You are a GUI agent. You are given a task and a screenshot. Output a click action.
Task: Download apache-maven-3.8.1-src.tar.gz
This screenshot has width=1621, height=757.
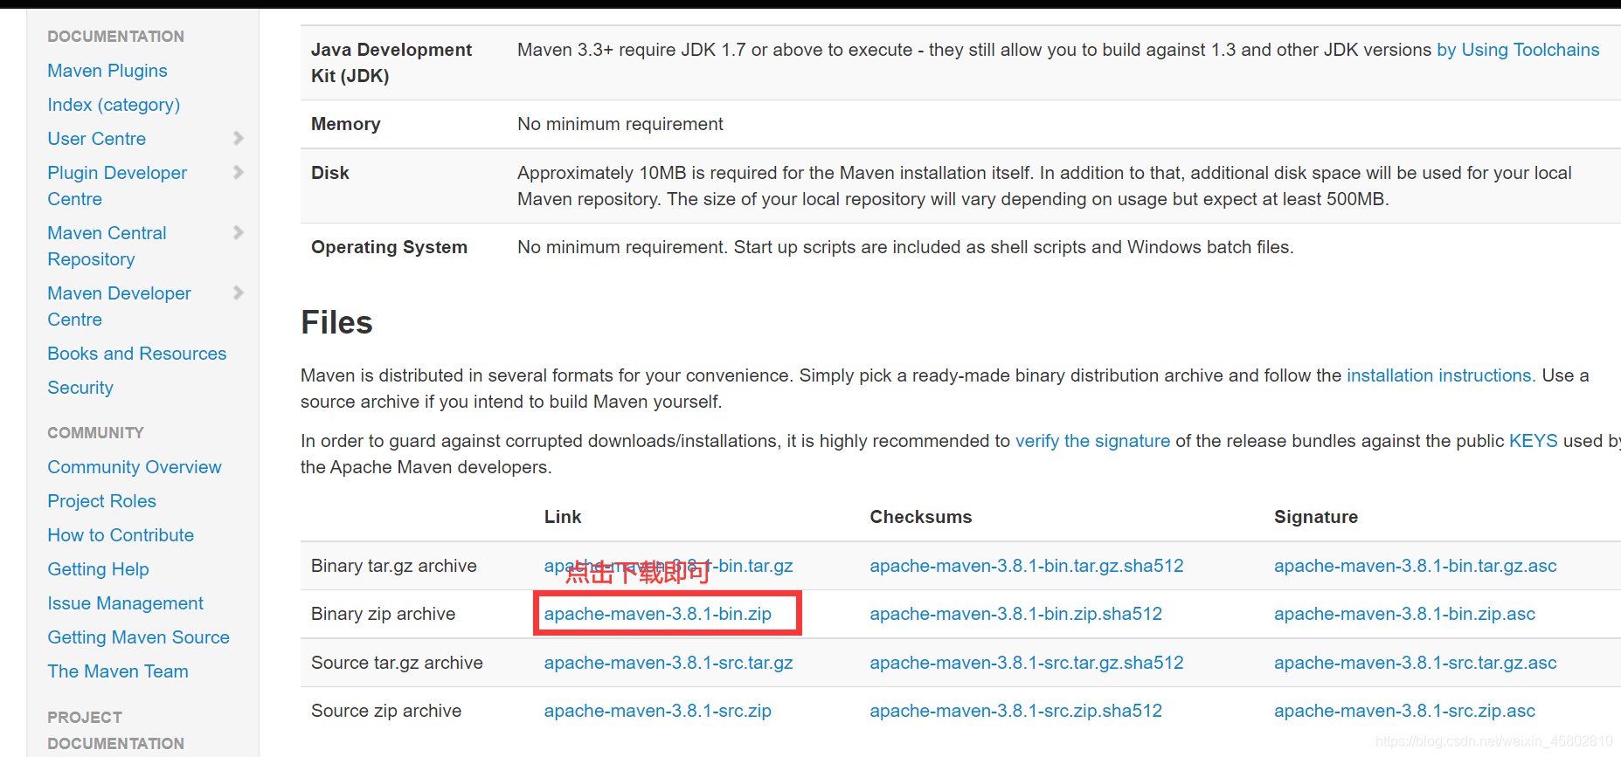pyautogui.click(x=668, y=663)
